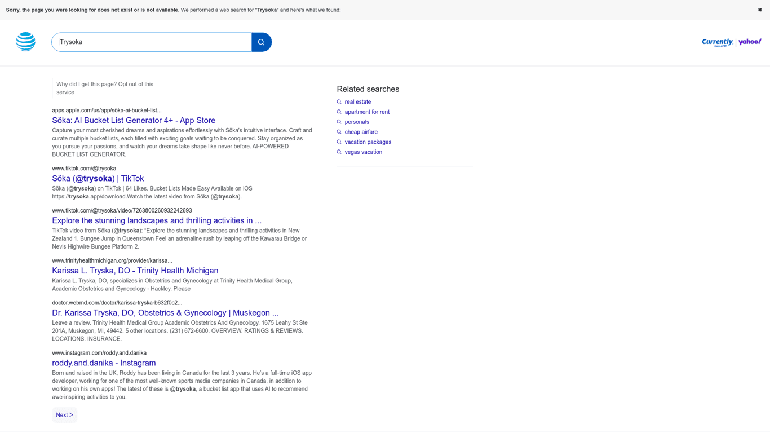Open Dr. Karissa Tryska WebMD result
Screen dimensions: 770x433
pyautogui.click(x=165, y=313)
